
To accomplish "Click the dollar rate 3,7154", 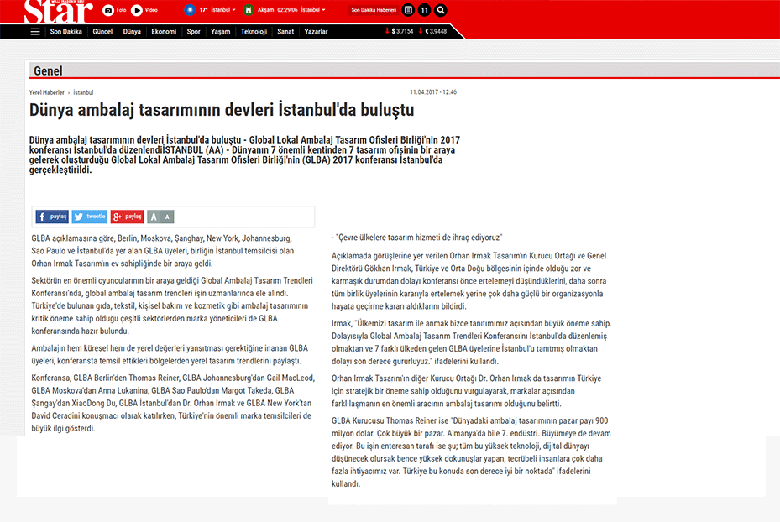I will tap(400, 31).
